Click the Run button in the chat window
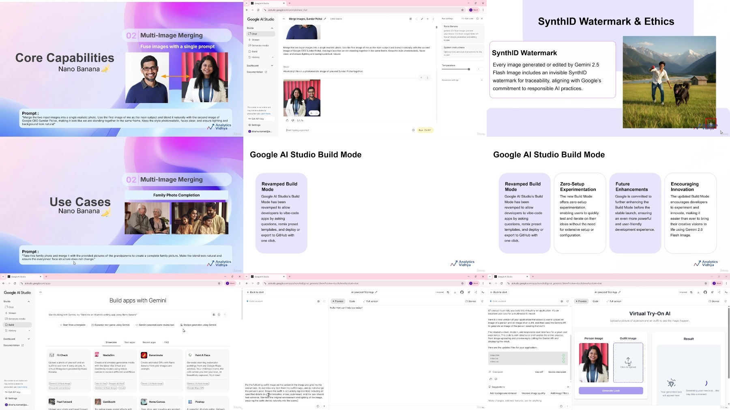730x410 pixels. (x=425, y=130)
